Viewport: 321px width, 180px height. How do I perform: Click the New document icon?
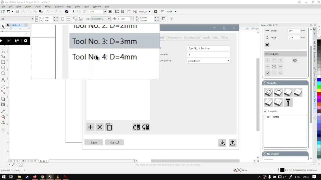pyautogui.click(x=3, y=11)
